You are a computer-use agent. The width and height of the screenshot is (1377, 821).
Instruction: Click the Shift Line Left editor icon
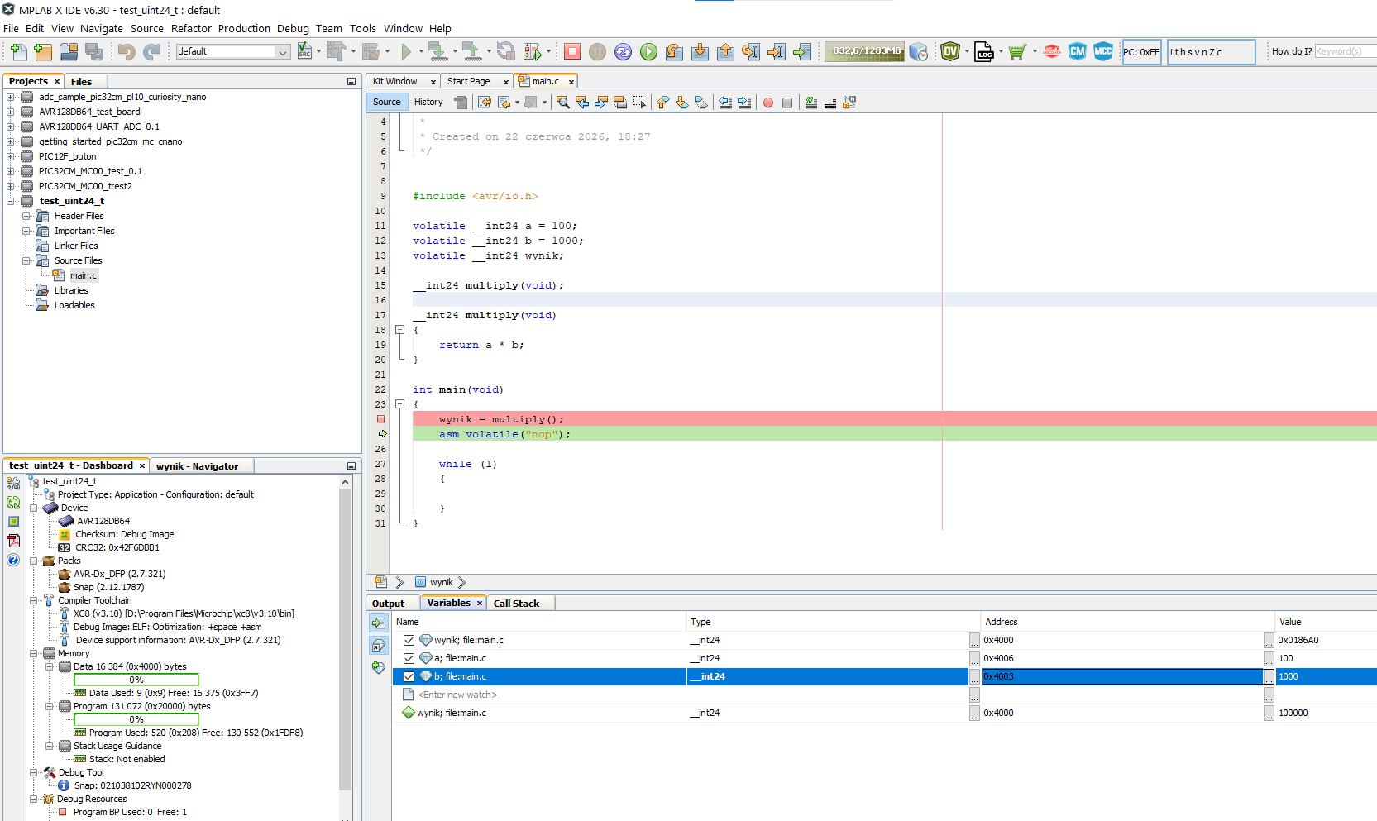pos(725,103)
